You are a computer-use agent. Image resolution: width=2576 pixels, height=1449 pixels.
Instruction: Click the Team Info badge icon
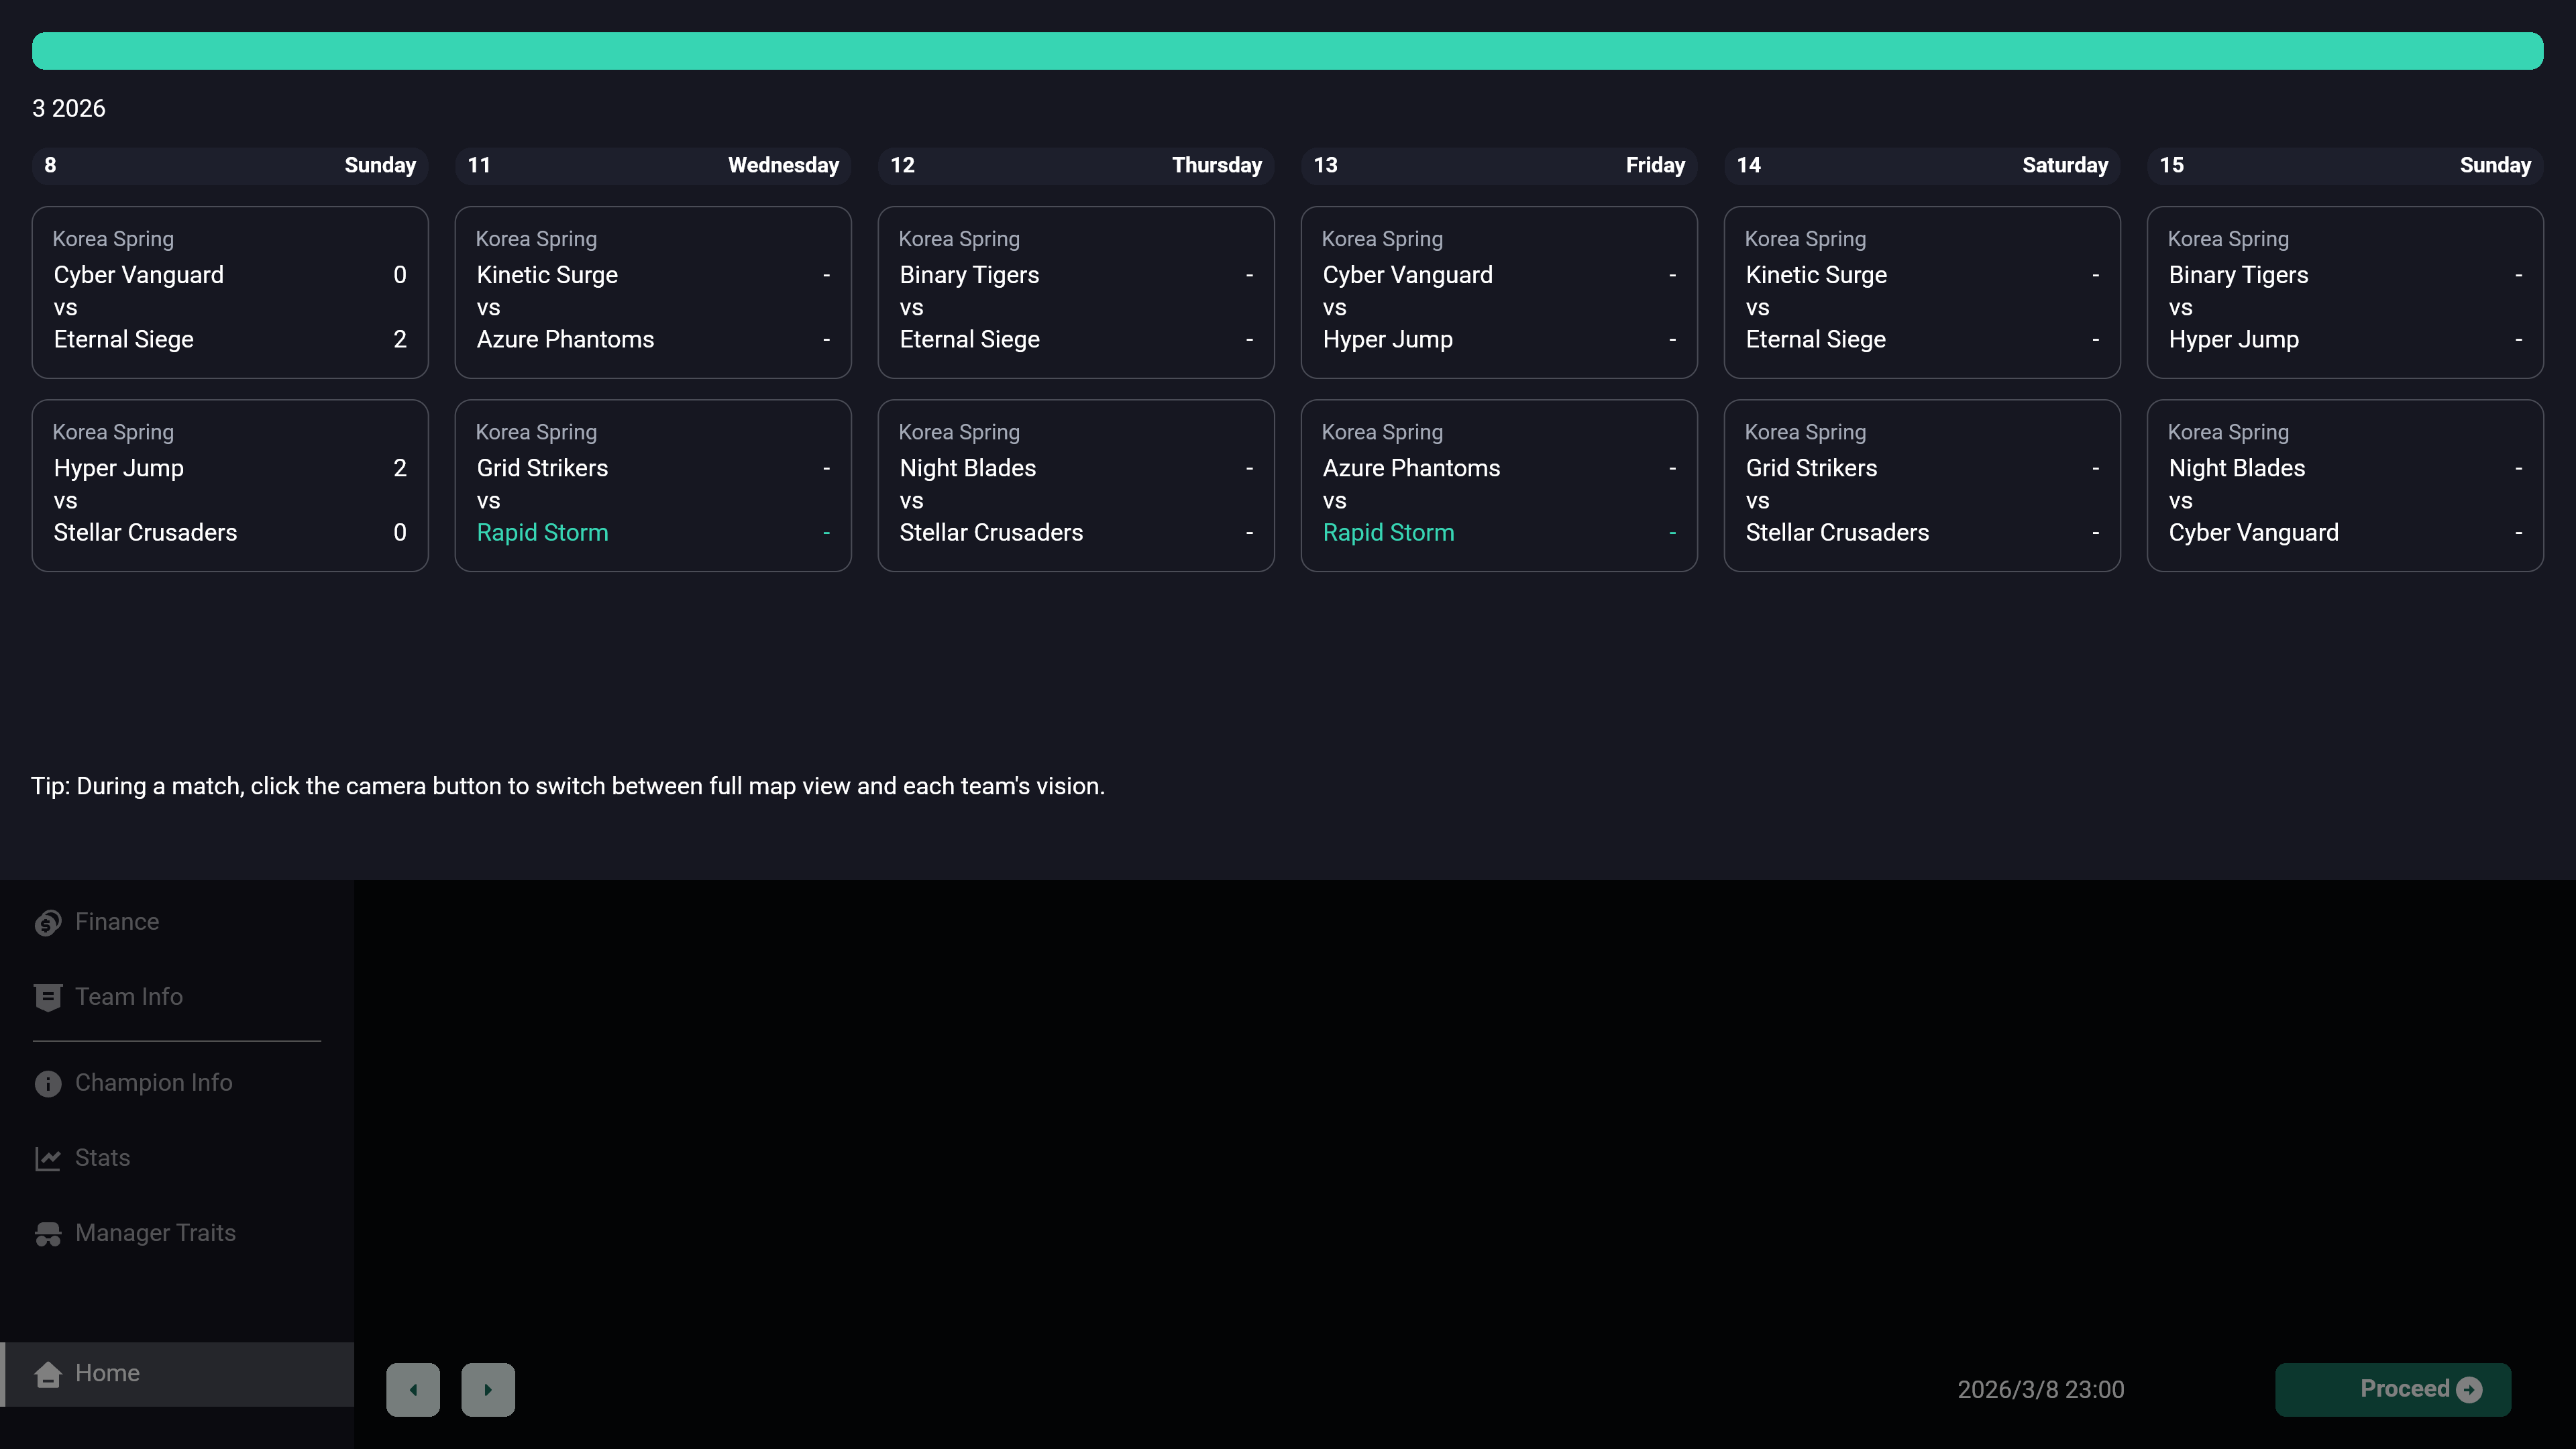click(x=47, y=998)
